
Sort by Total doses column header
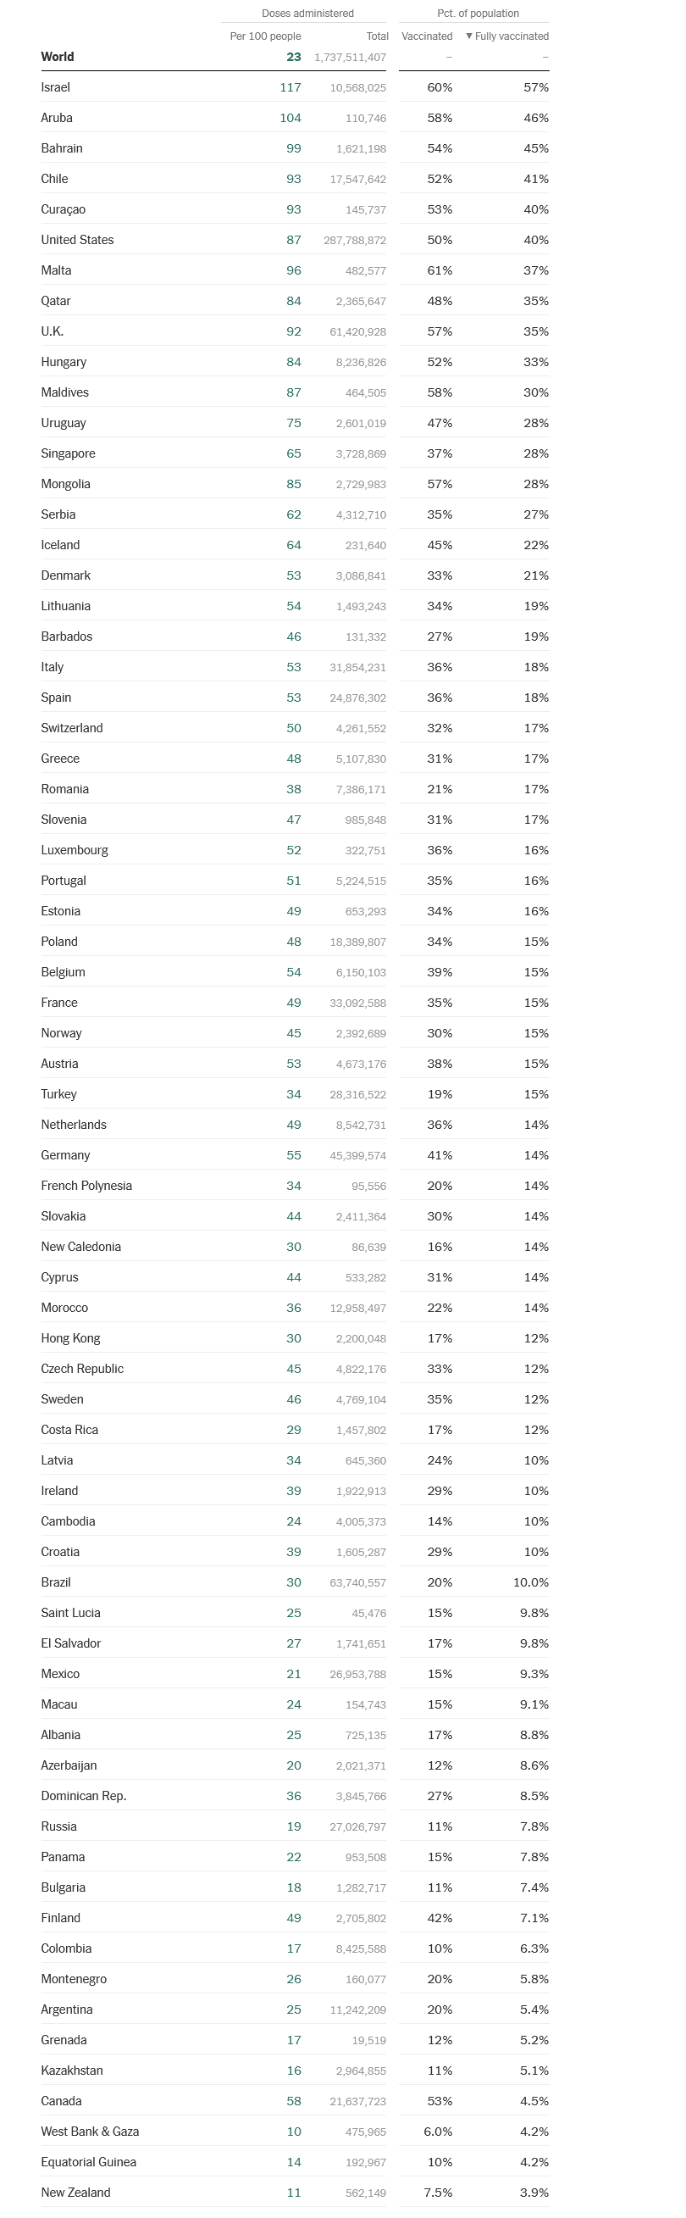[x=378, y=36]
